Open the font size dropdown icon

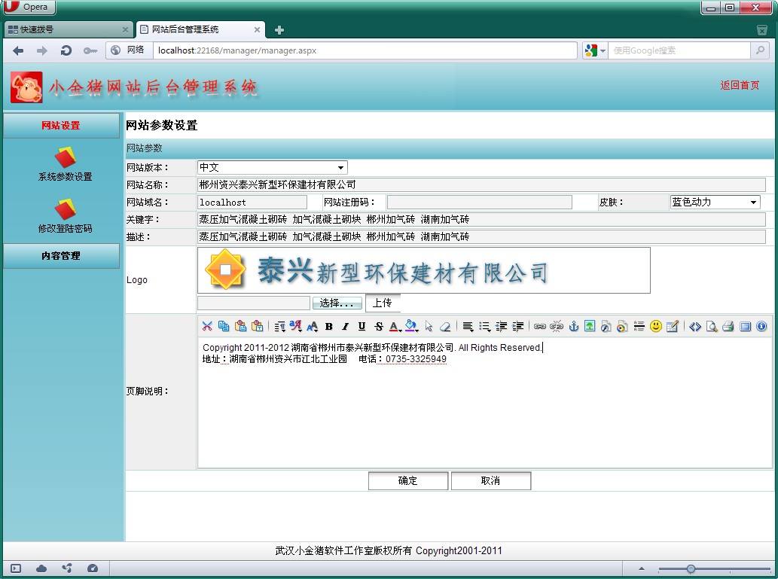tap(312, 326)
